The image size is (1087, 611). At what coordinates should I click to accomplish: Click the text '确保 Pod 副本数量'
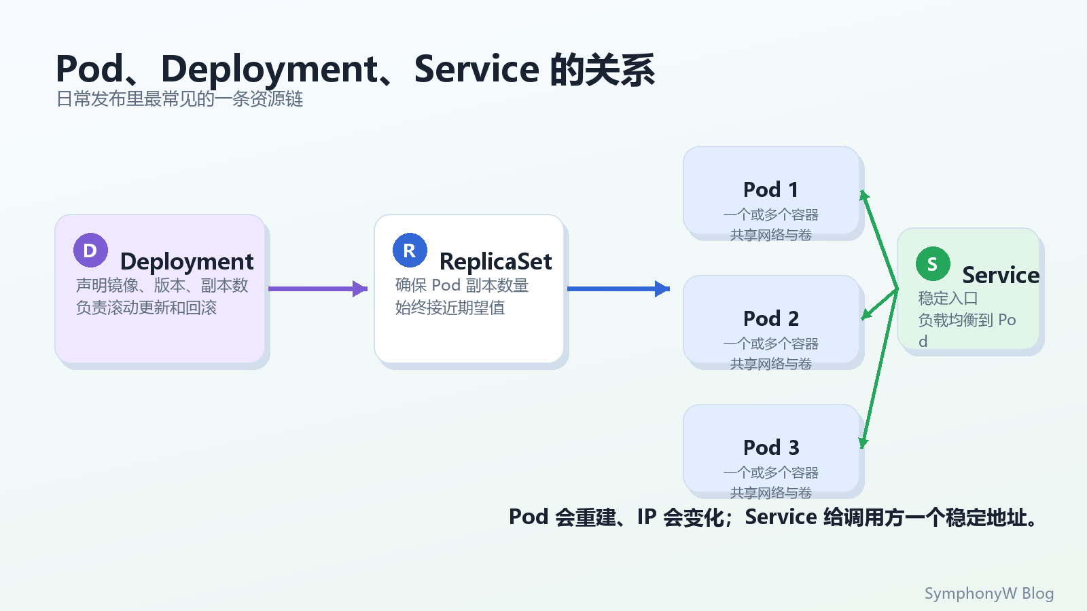tap(462, 285)
